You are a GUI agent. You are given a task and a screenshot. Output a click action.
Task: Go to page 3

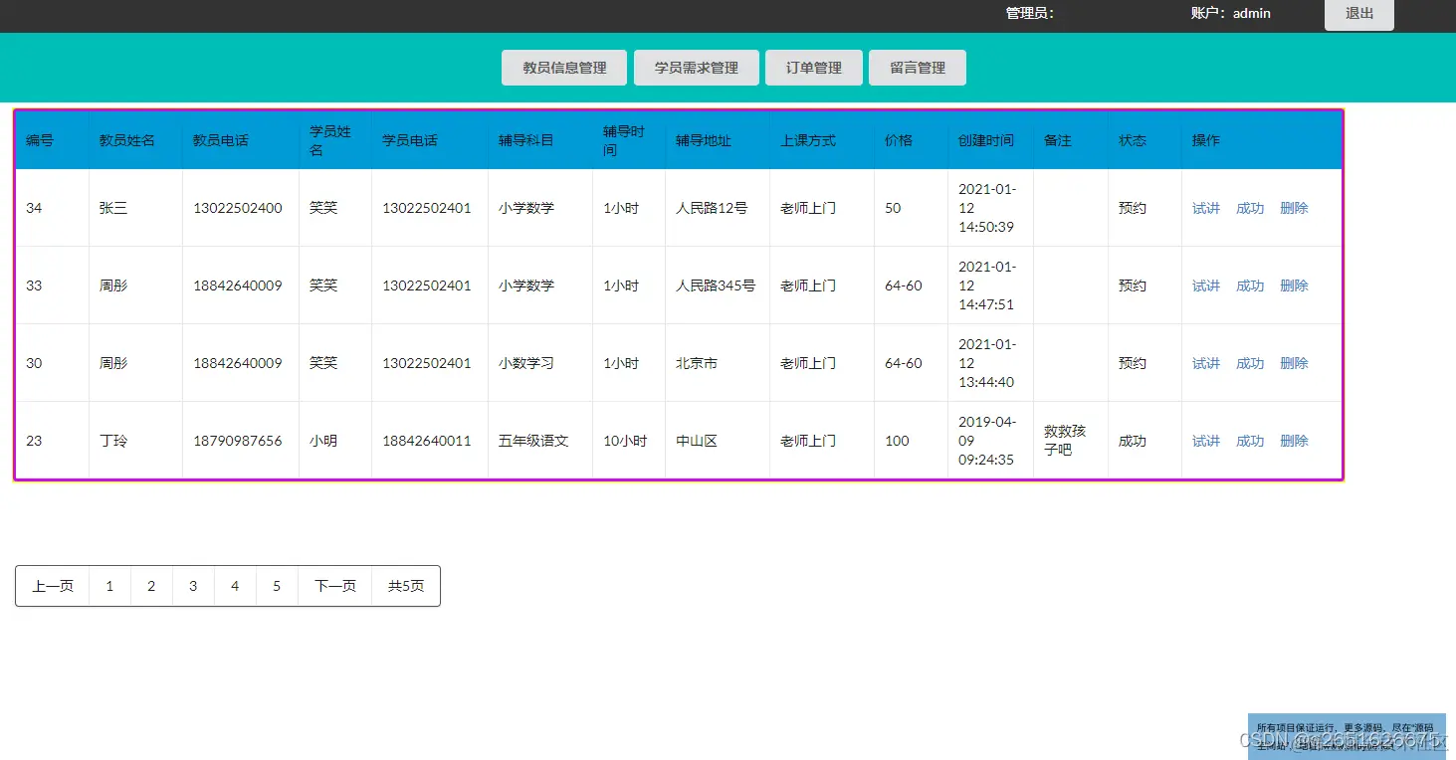pos(193,586)
